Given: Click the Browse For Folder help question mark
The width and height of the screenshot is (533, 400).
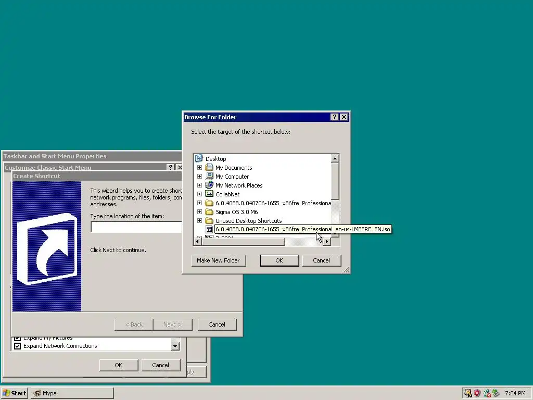Looking at the screenshot, I should pos(335,117).
